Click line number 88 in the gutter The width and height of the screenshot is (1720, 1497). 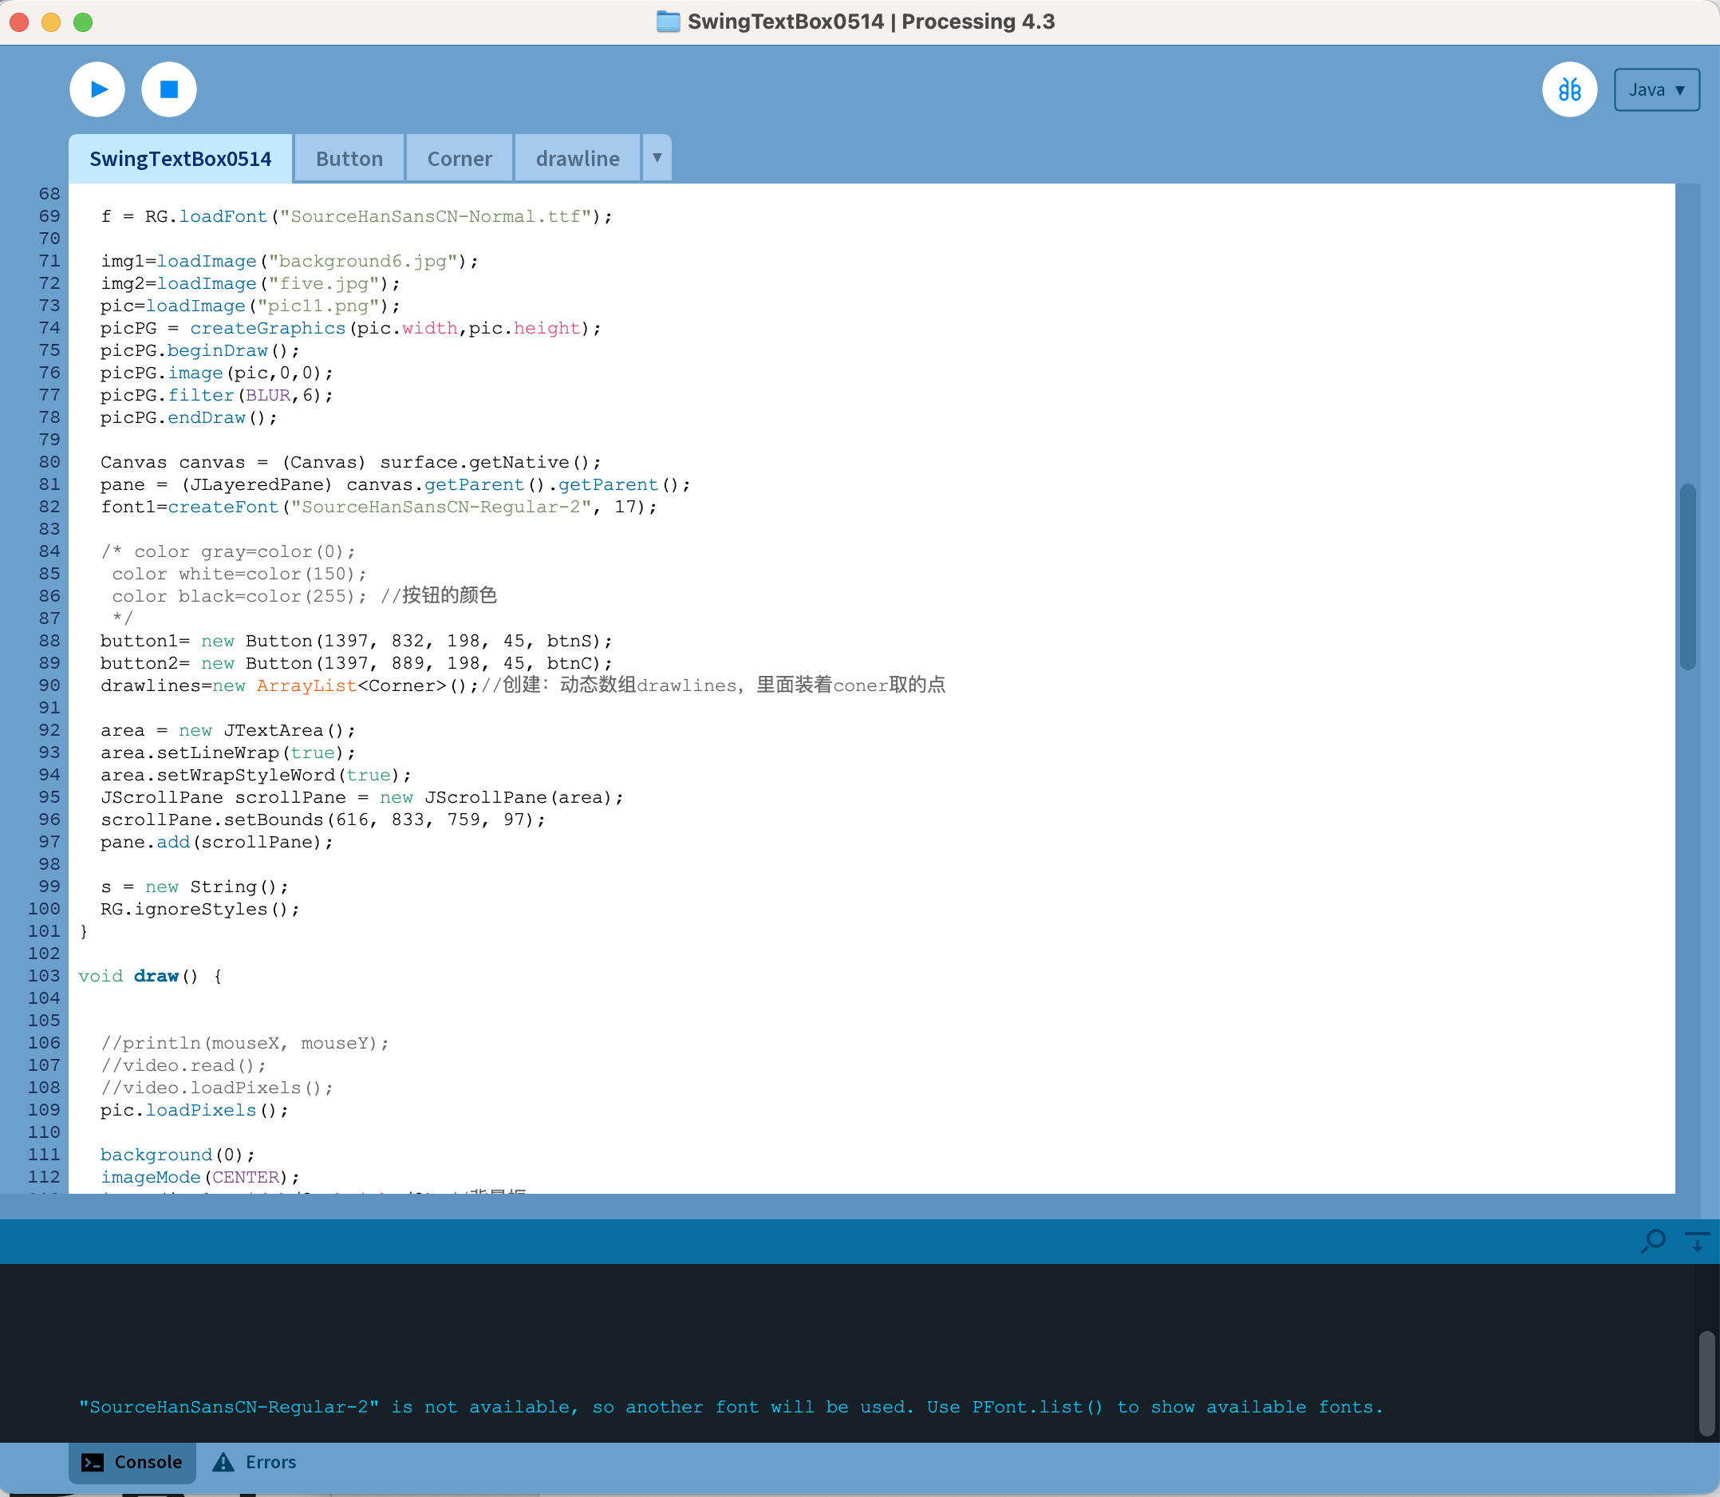(49, 641)
